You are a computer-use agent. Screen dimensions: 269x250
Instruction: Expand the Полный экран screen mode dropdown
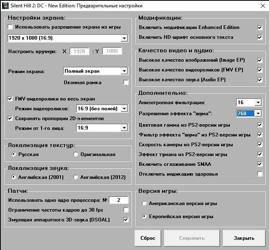(x=124, y=71)
